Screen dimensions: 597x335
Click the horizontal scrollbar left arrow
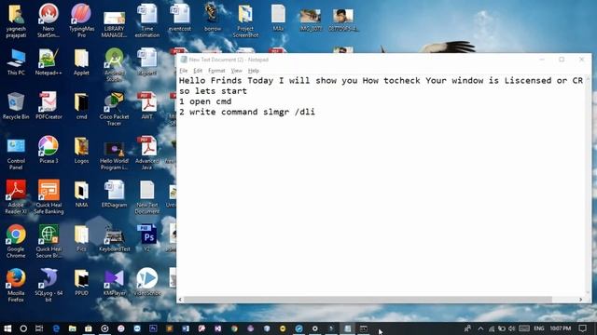pyautogui.click(x=180, y=300)
